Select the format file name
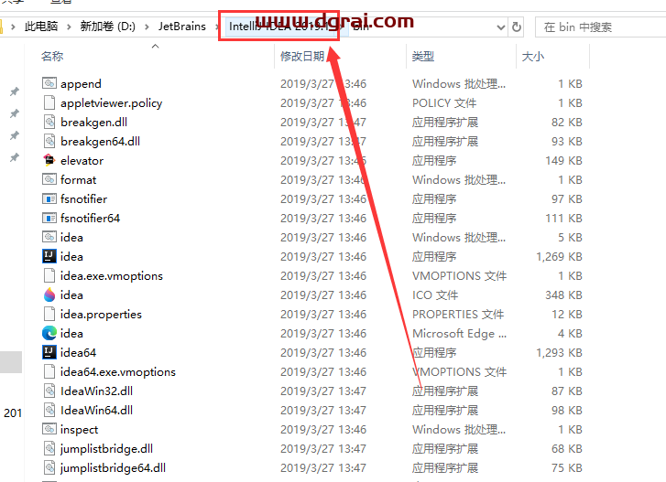Viewport: 666px width, 482px height. 78,180
